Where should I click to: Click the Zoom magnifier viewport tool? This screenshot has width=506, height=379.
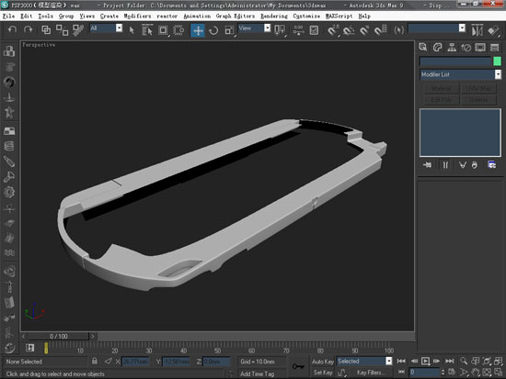tap(464, 361)
